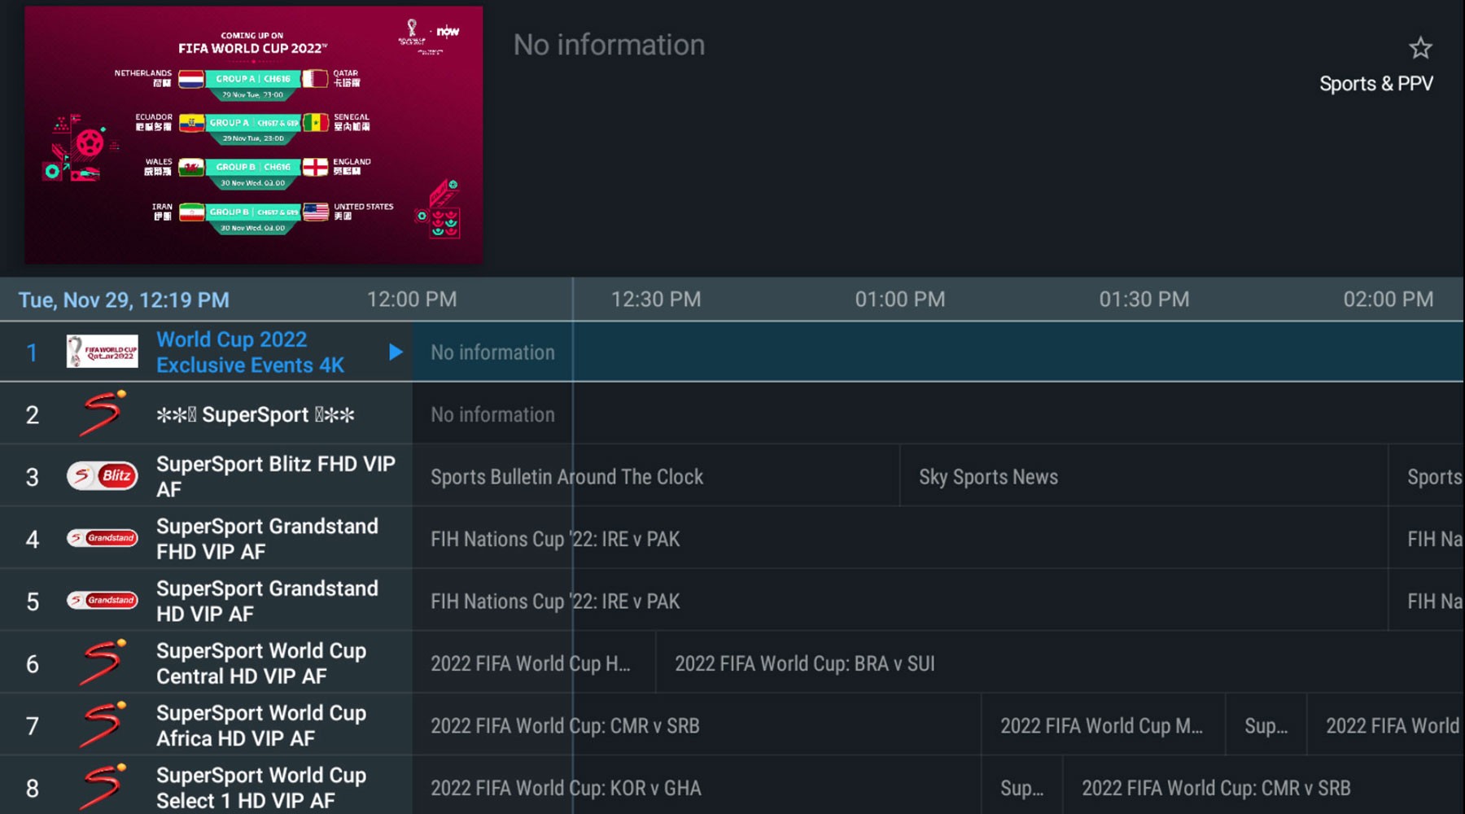Click SuperSport logo on channel 8
This screenshot has width=1465, height=814.
coord(102,787)
